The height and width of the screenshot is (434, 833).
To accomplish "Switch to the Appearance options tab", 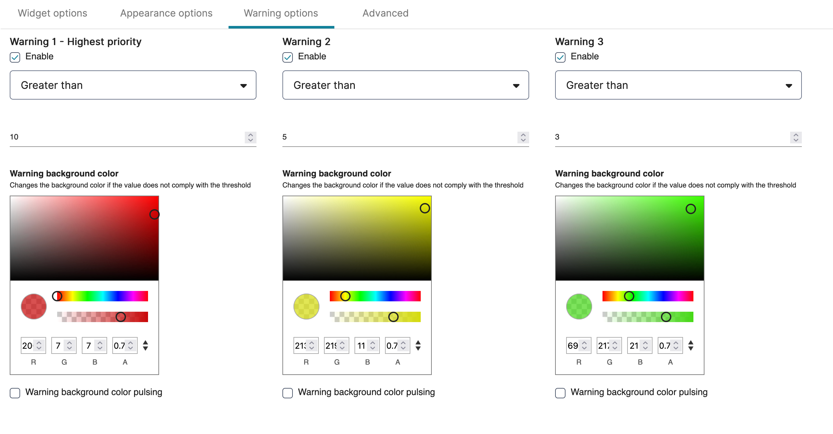I will click(x=166, y=13).
